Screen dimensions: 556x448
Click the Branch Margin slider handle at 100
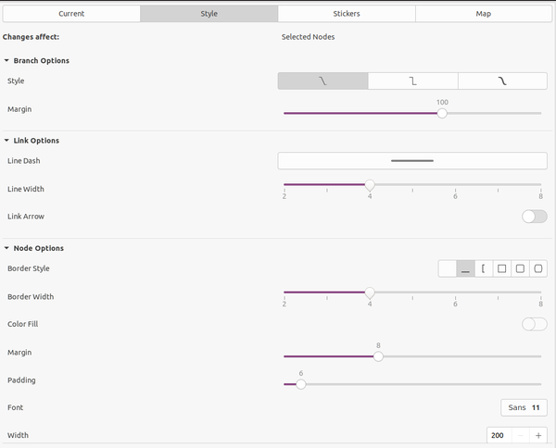pos(442,113)
